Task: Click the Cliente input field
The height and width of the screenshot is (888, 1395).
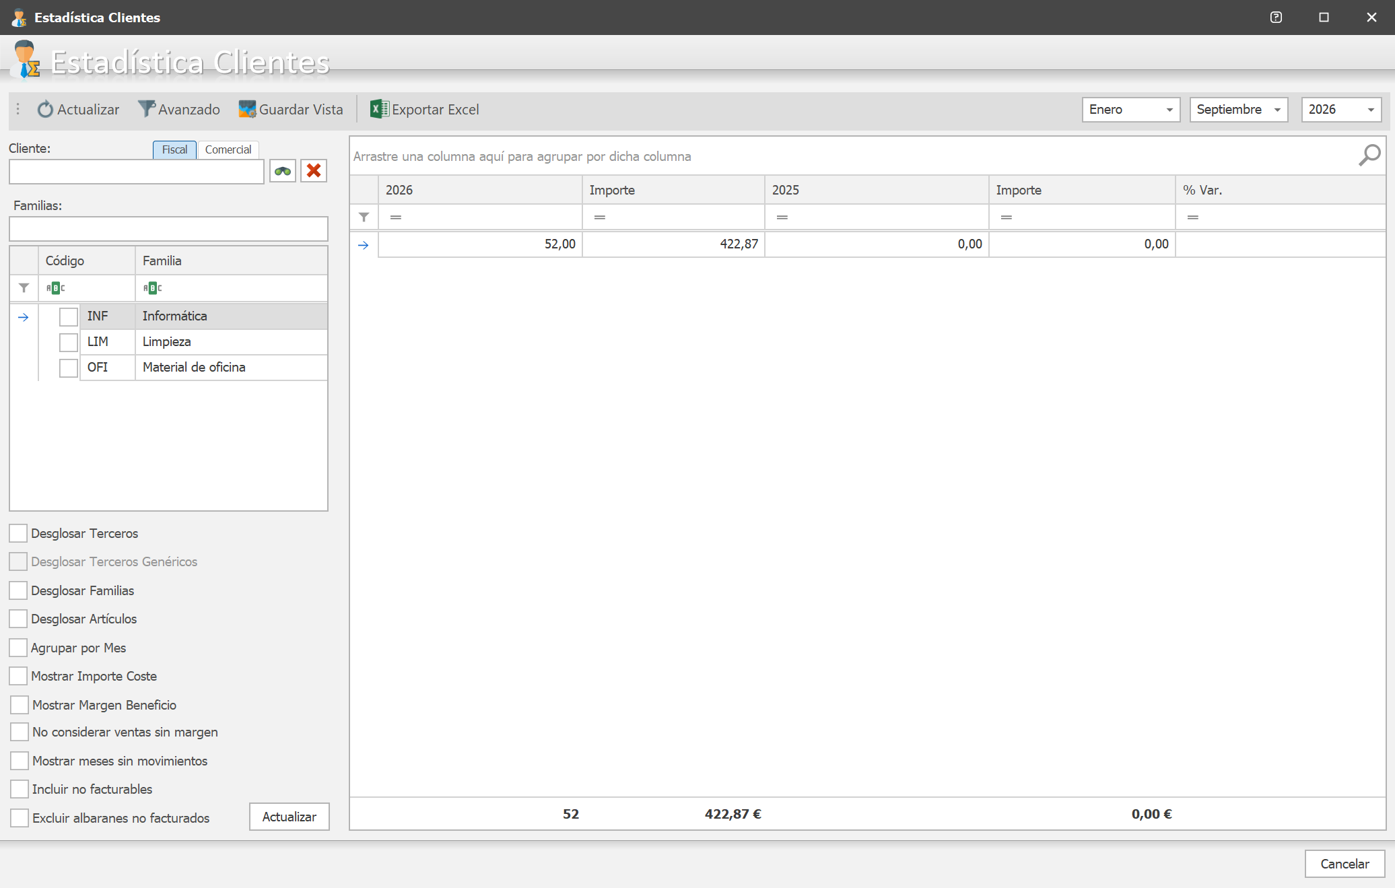Action: 137,172
